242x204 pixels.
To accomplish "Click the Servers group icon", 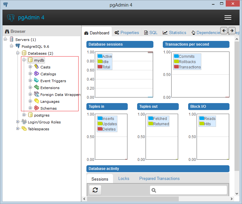I will tap(12, 39).
